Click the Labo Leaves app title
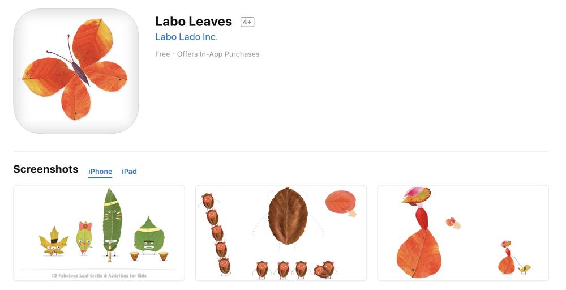 [x=194, y=22]
